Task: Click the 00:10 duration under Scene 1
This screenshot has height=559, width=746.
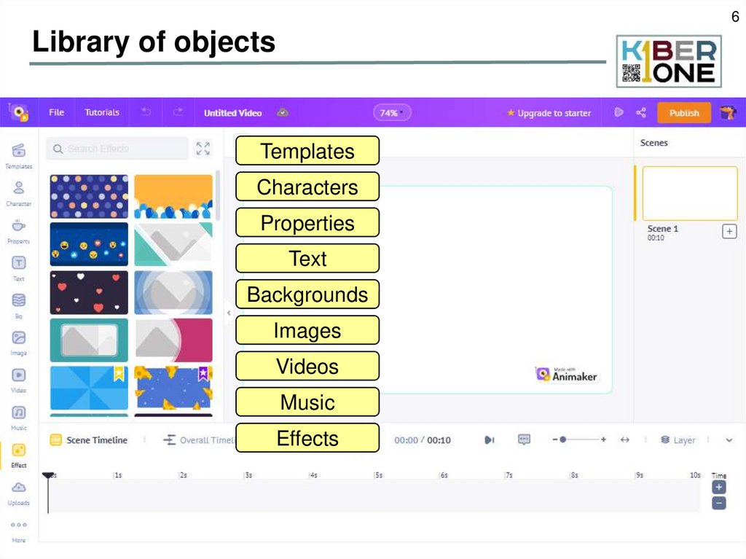Action: point(656,238)
